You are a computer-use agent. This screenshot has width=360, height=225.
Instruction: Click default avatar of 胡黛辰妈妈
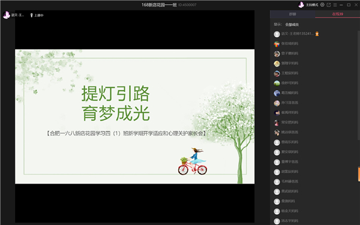pyautogui.click(x=277, y=172)
